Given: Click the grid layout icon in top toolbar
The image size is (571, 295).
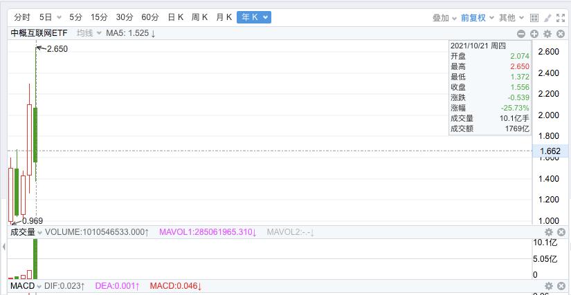Looking at the screenshot, I should coord(534,18).
